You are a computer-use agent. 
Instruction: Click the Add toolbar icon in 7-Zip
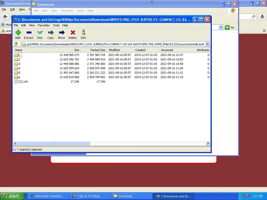pyautogui.click(x=18, y=33)
